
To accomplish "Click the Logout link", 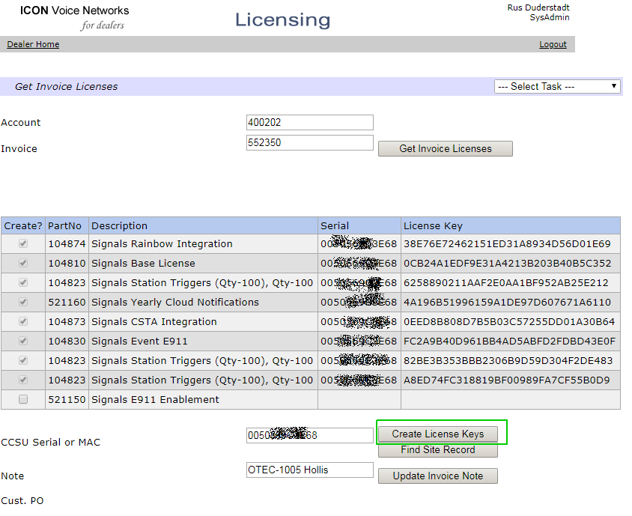I will (553, 45).
